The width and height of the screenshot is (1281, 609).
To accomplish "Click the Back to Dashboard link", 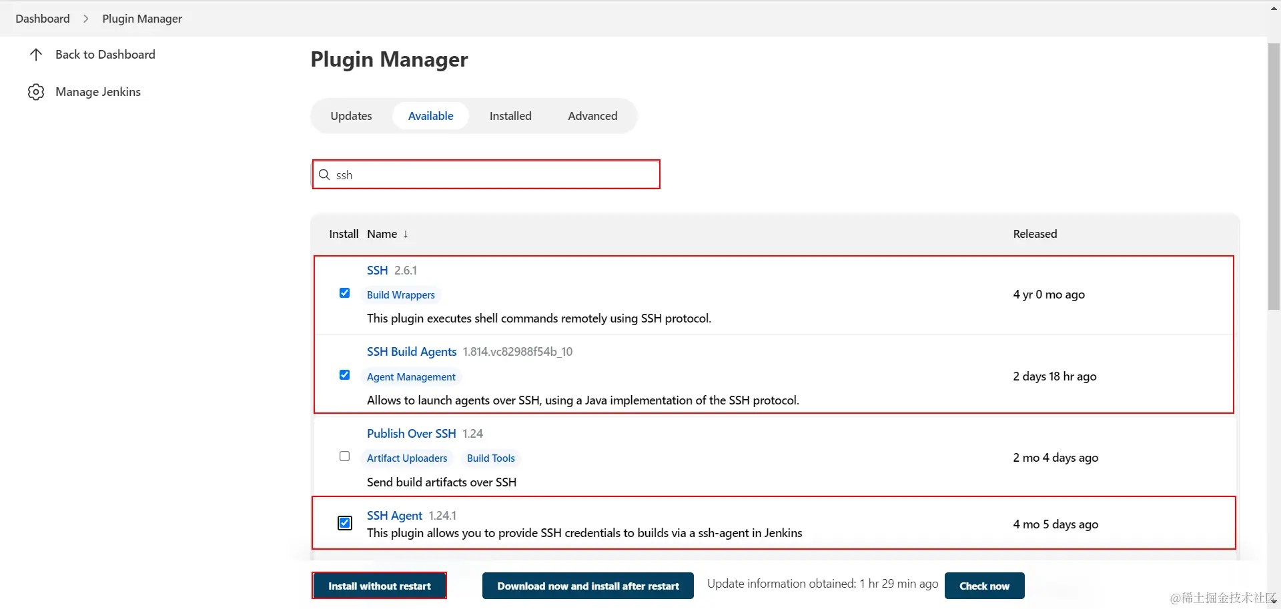I will [105, 55].
